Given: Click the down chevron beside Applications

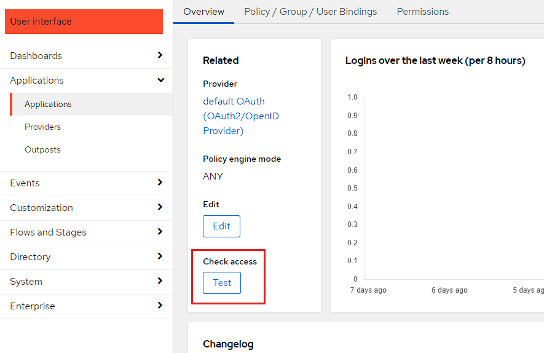Looking at the screenshot, I should click(x=160, y=80).
